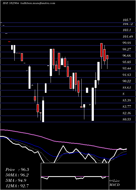Click the 80.55 price label
Image resolution: width=136 pixels, height=190 pixels.
click(x=127, y=119)
